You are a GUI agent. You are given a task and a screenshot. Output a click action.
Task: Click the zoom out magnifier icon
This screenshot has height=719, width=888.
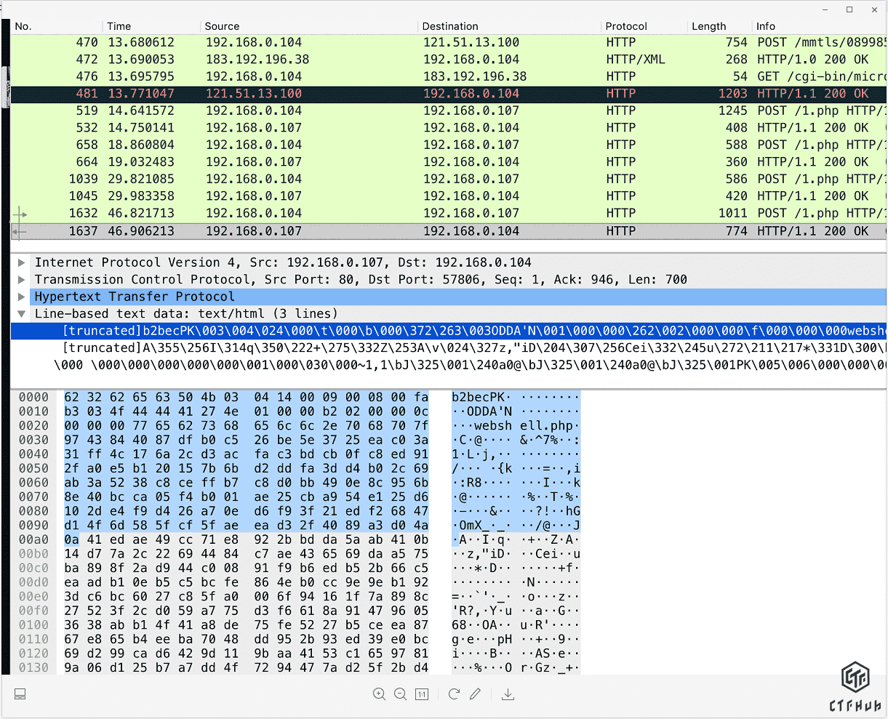(x=400, y=694)
